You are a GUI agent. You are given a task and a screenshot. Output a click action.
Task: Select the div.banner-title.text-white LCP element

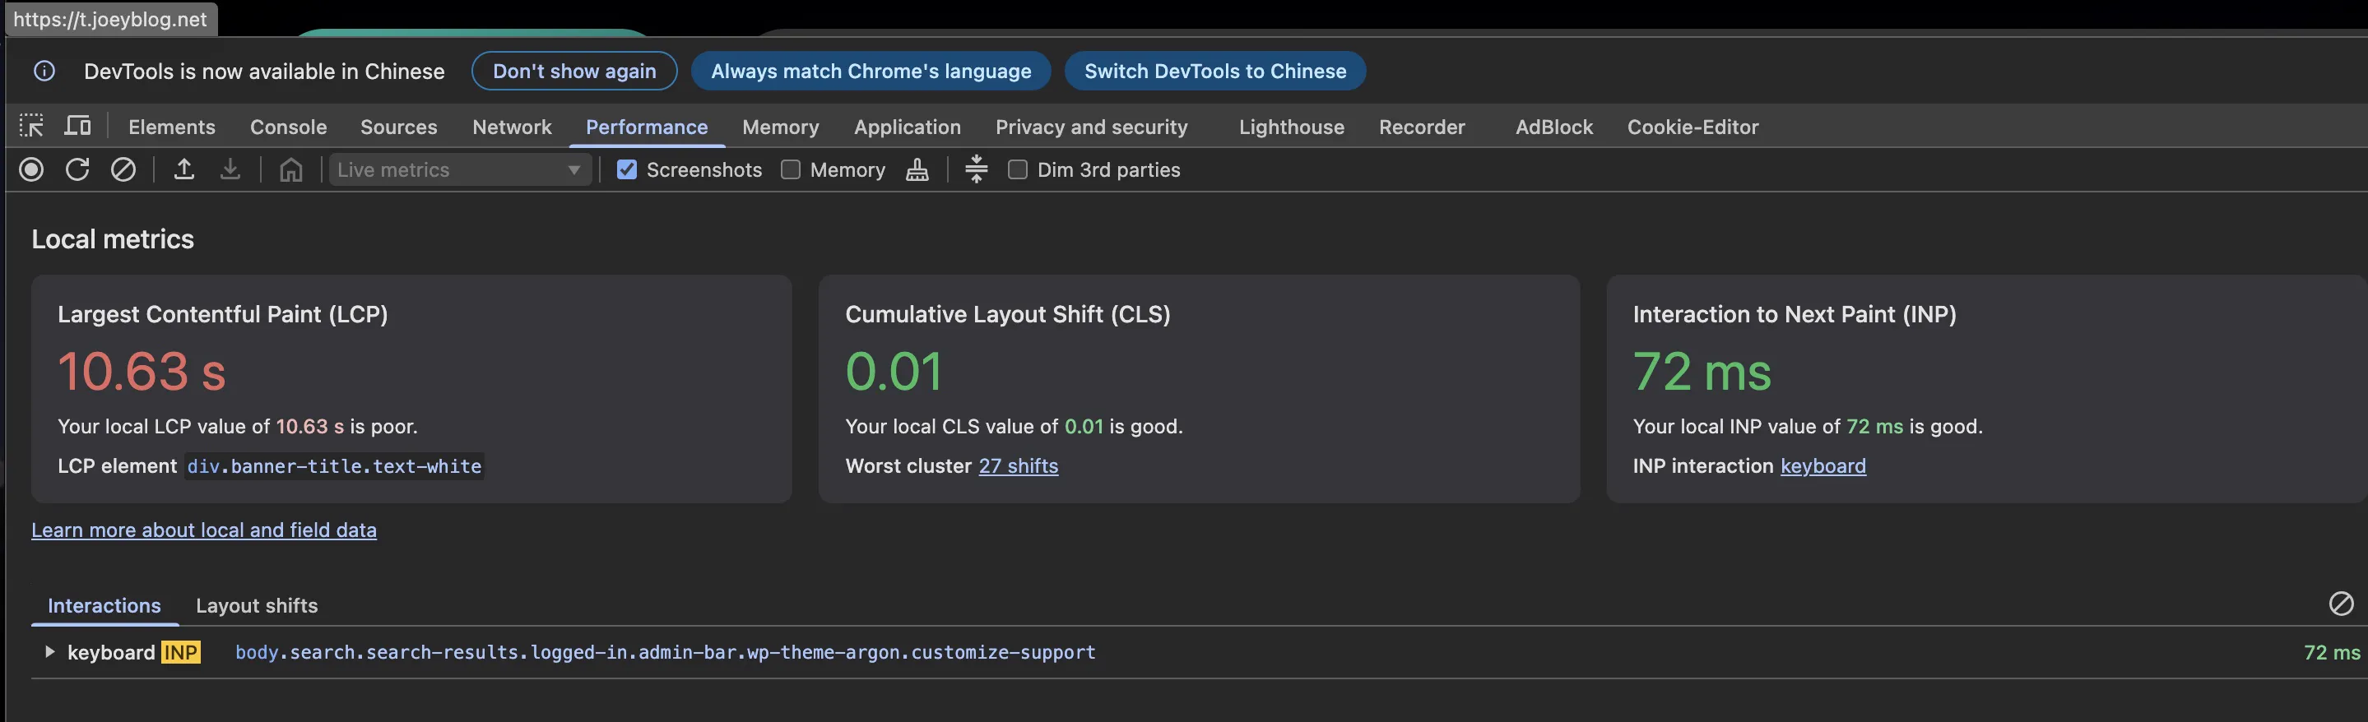(334, 466)
